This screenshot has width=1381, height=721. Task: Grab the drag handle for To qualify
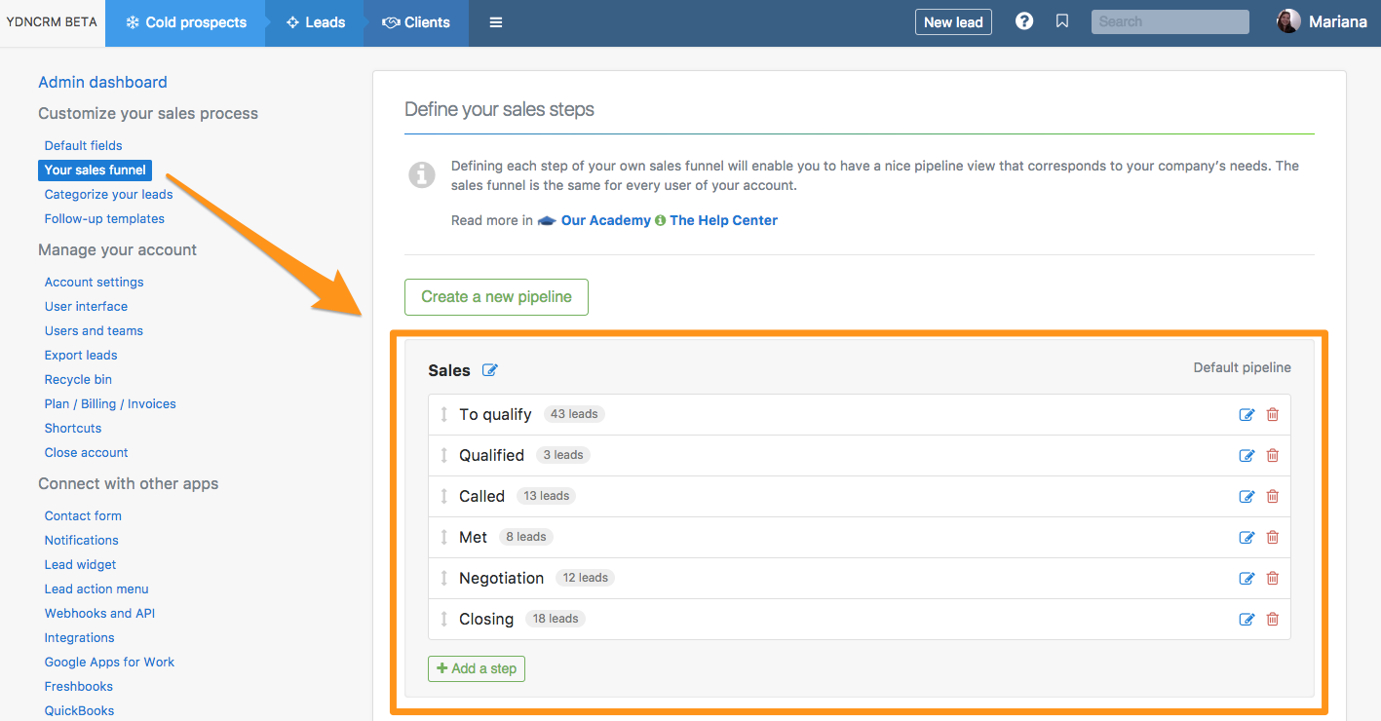(443, 414)
